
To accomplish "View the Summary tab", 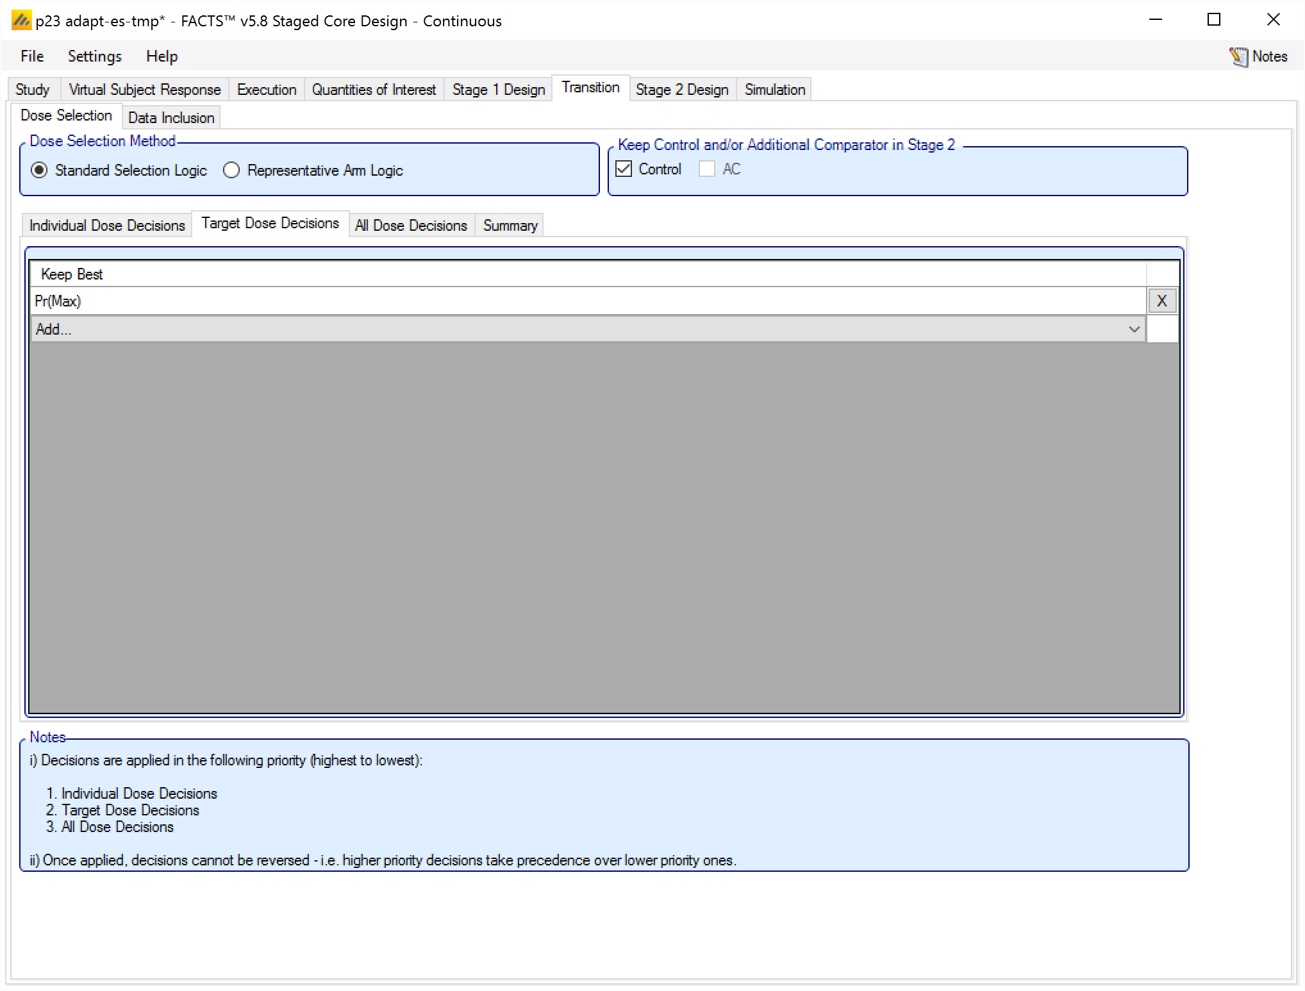I will pyautogui.click(x=510, y=226).
